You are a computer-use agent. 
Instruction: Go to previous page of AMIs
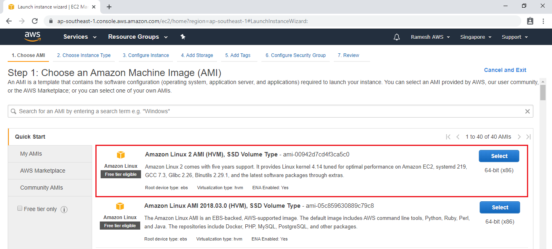click(x=458, y=137)
